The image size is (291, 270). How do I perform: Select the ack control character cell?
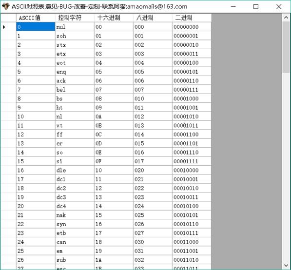75,80
